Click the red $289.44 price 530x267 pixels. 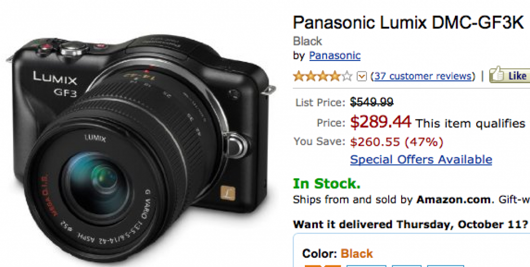click(380, 122)
